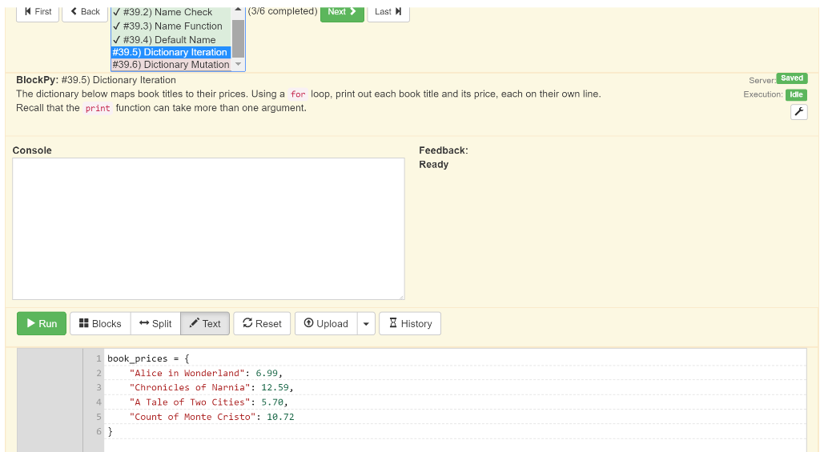Switch editor to Blocks view
Screen dimensions: 820x452
click(x=100, y=323)
